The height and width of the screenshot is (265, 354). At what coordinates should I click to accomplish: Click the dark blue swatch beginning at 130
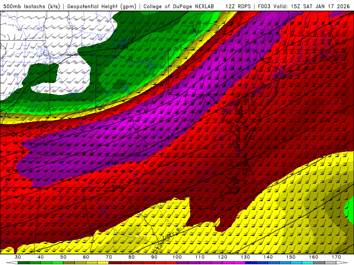click(251, 263)
